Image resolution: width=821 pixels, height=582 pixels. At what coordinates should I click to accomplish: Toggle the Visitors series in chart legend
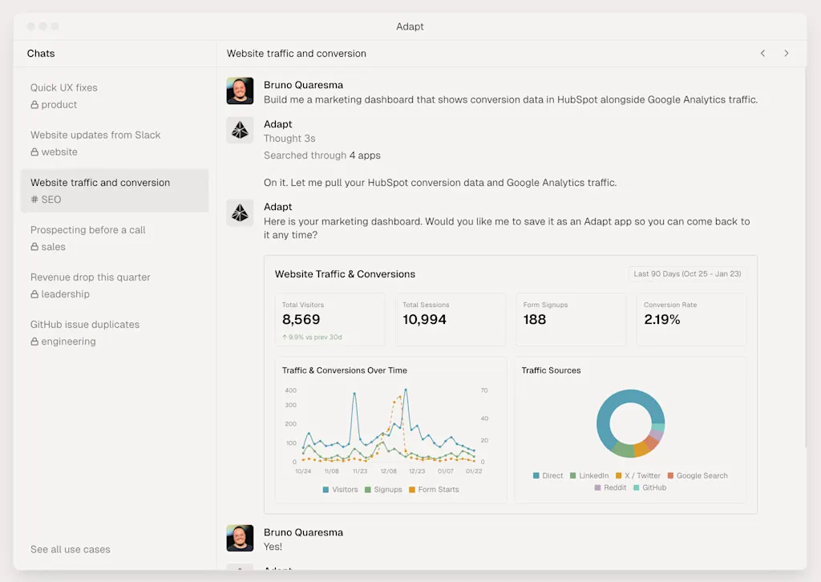coord(340,489)
